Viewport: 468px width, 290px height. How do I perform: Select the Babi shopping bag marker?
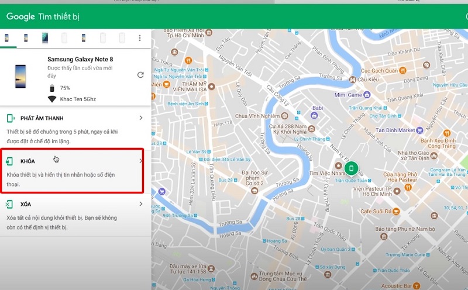click(314, 115)
